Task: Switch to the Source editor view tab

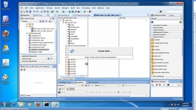Action: click(66, 79)
